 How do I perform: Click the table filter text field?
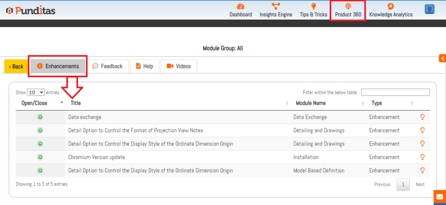(395, 92)
